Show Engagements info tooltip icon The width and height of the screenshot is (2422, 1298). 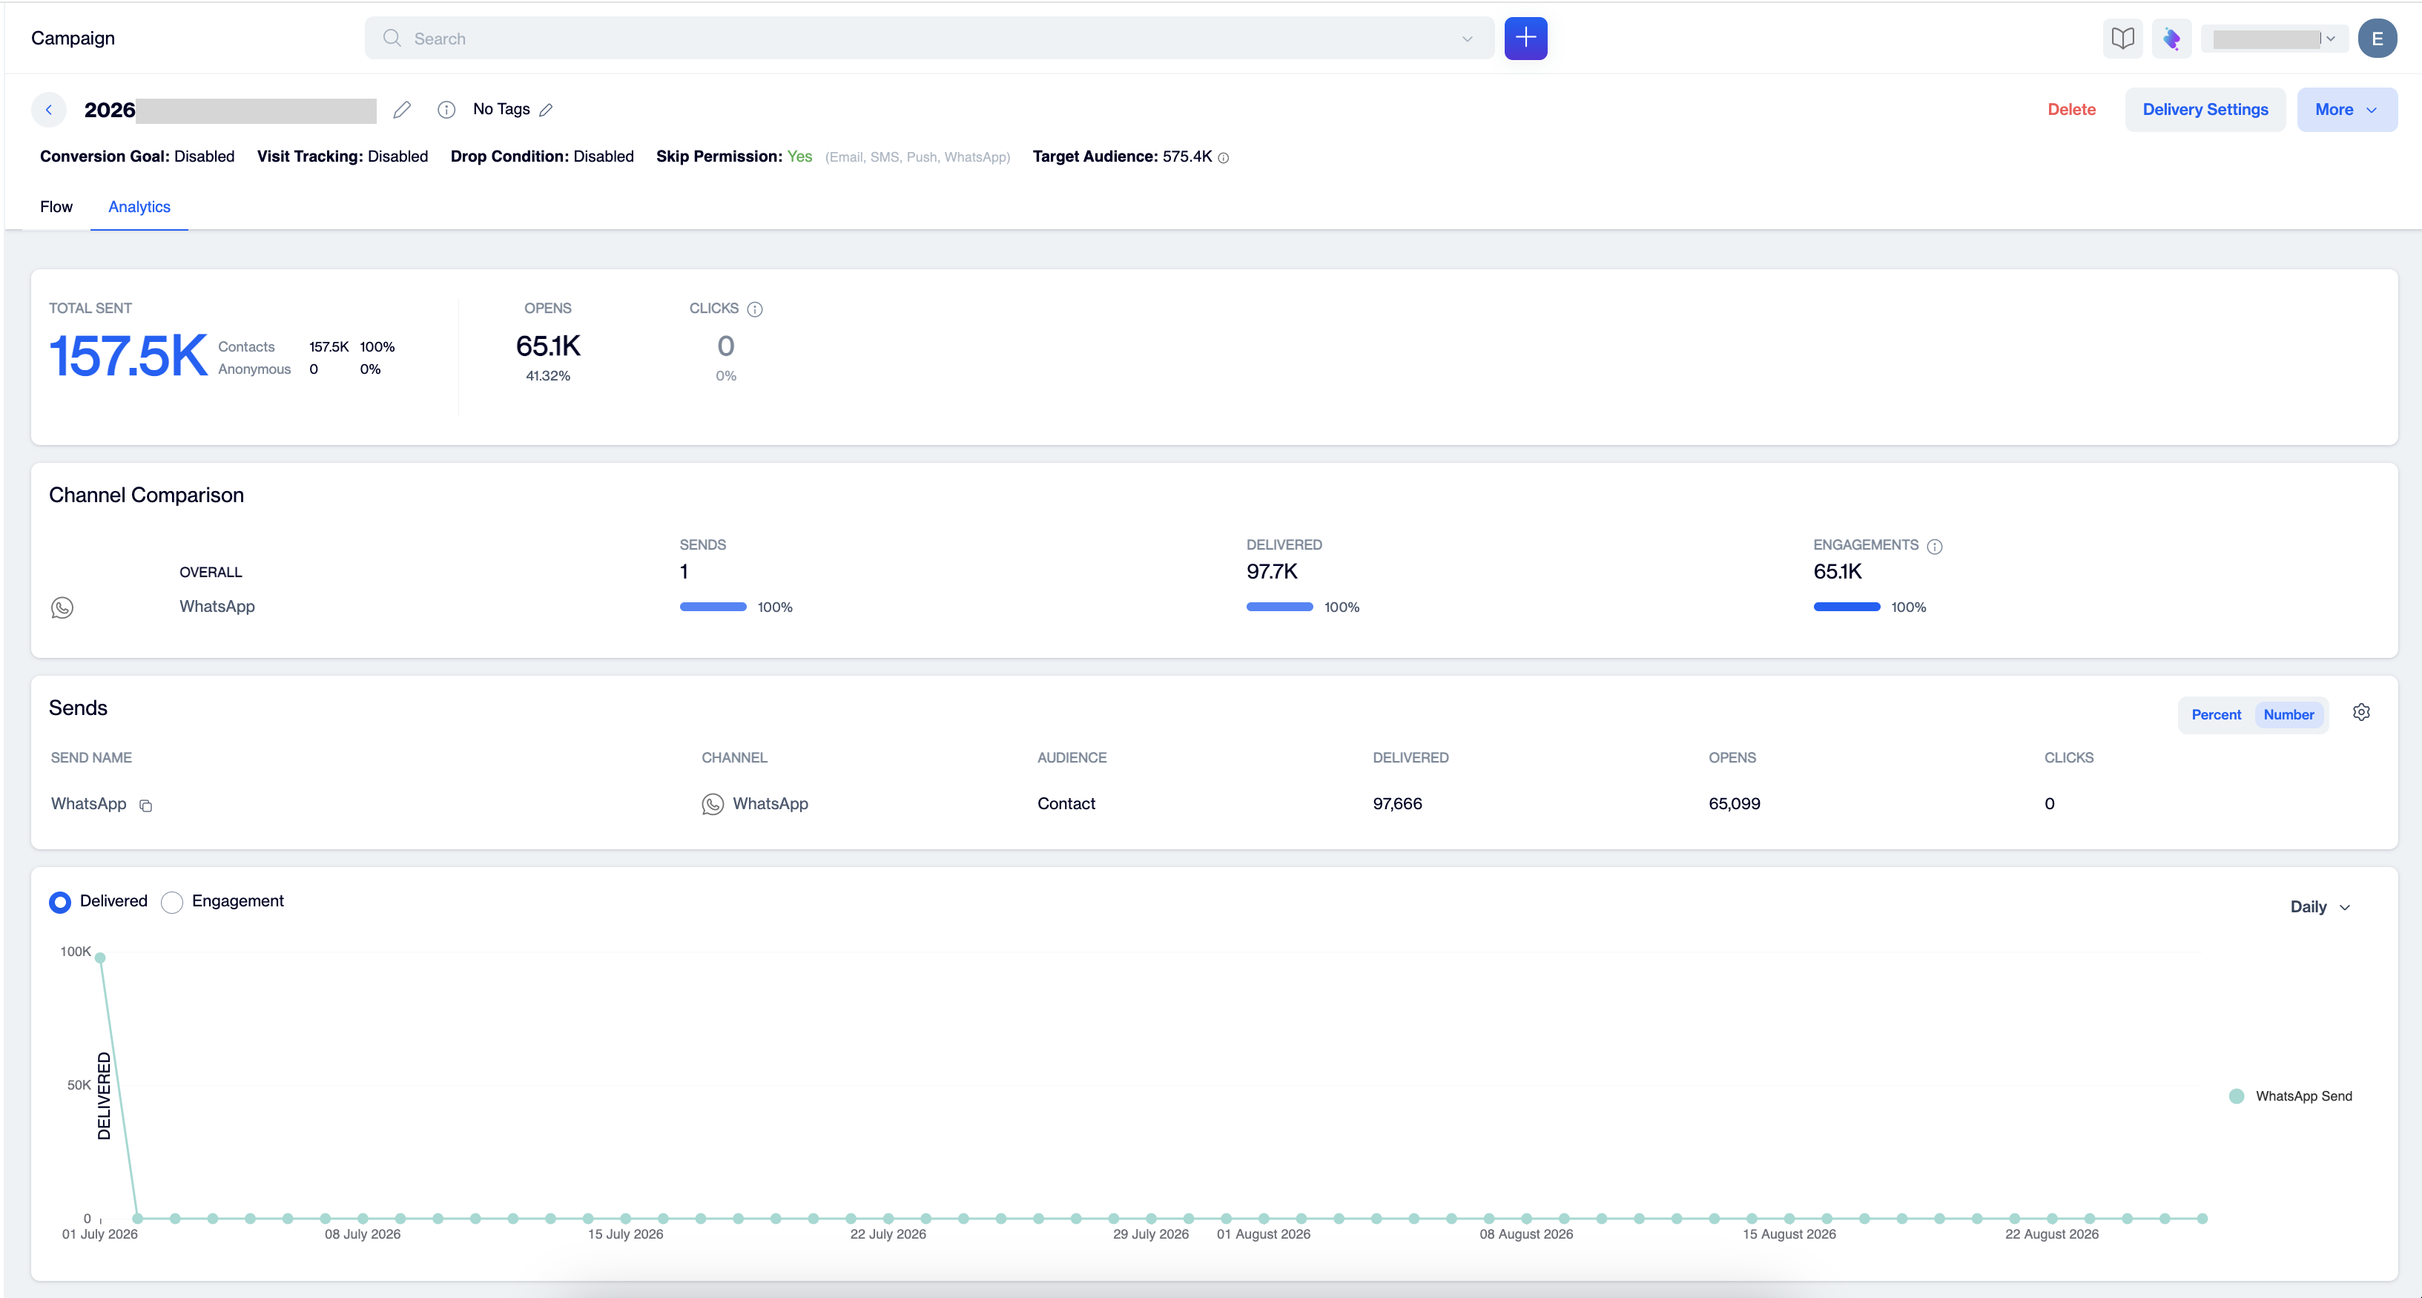[1934, 547]
